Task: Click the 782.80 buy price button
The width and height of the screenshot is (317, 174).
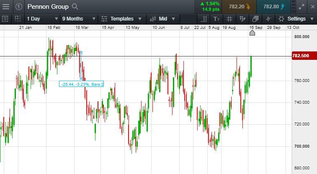Action: [273, 7]
